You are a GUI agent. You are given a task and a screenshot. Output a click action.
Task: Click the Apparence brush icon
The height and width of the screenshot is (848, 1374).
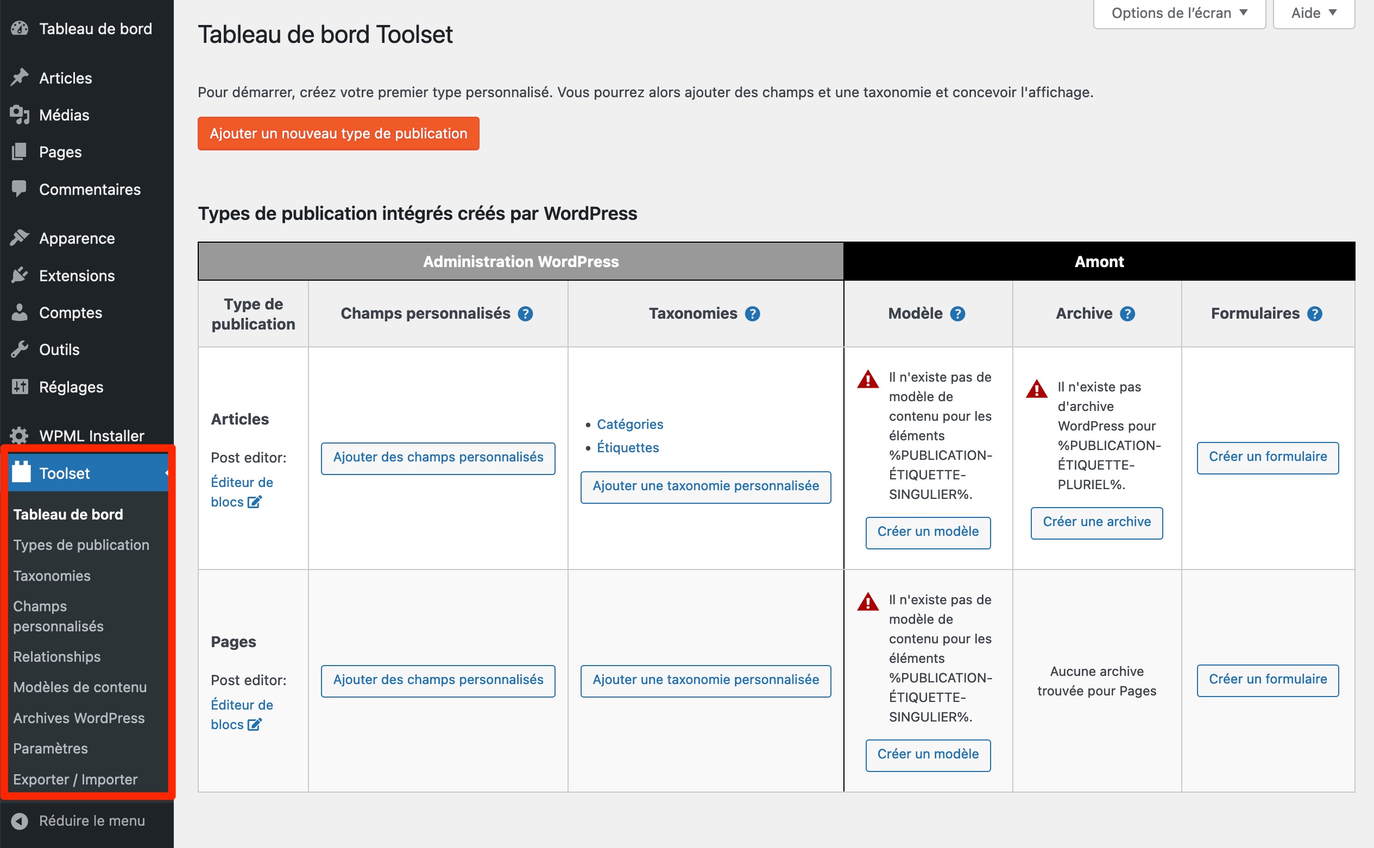tap(20, 238)
